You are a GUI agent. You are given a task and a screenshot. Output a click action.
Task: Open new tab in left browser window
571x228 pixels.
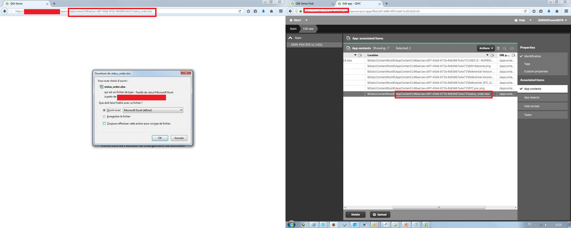pos(54,4)
